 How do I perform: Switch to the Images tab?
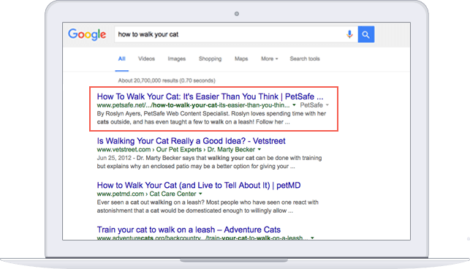(177, 58)
